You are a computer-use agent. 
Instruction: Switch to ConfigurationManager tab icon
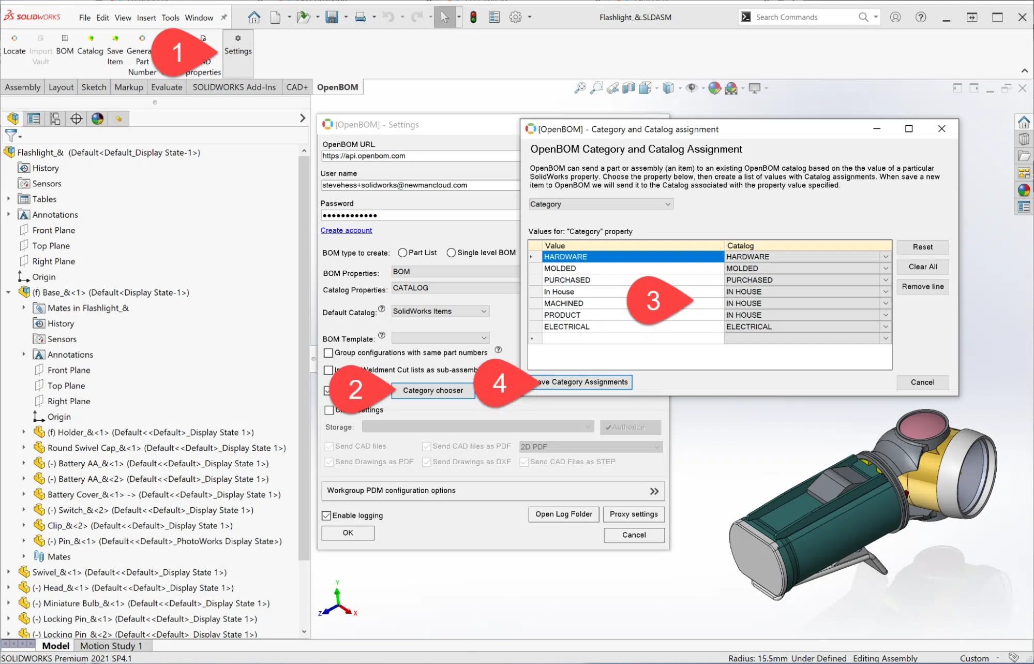[x=55, y=119]
